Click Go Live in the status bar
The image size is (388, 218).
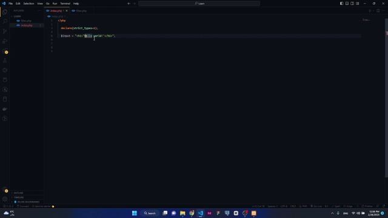[x=316, y=206]
